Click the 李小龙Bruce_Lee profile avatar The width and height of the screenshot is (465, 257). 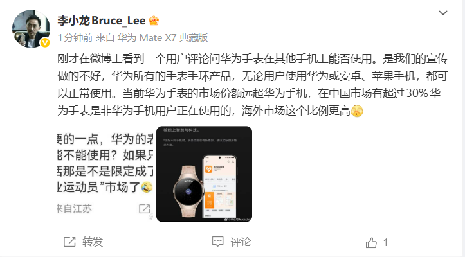(31, 29)
